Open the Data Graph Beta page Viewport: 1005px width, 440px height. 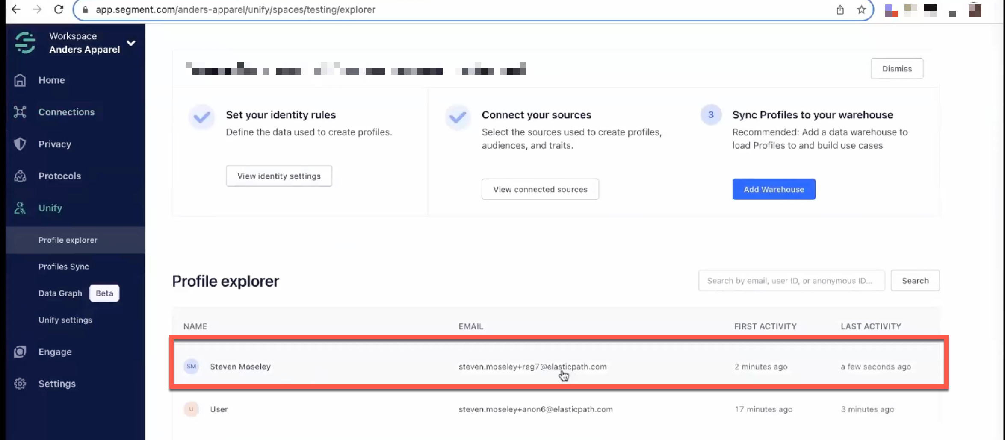[x=60, y=293]
